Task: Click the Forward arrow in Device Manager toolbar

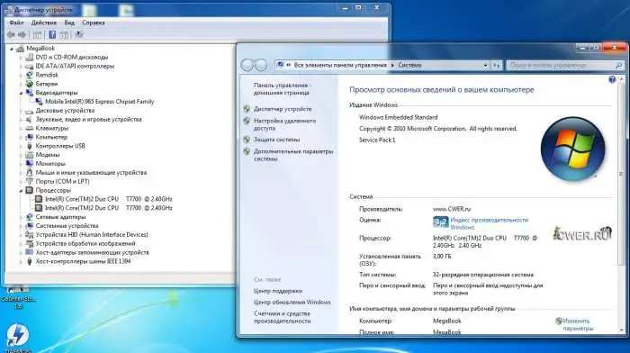Action: [x=22, y=35]
